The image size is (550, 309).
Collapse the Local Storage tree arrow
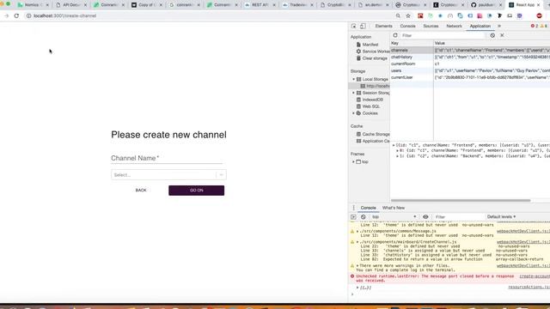[353, 79]
